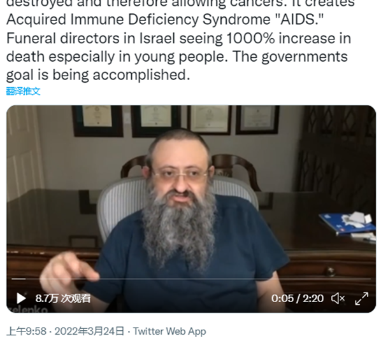Expand the video to fullscreen
This screenshot has height=341, width=381.
(x=361, y=298)
